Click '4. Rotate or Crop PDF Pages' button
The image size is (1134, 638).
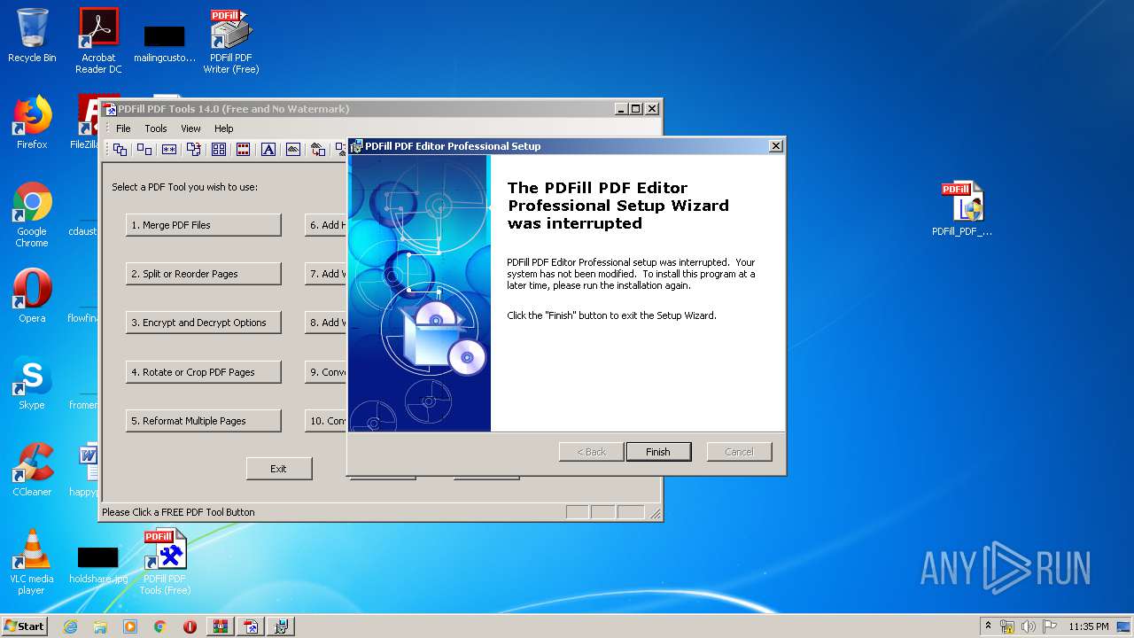(x=204, y=372)
